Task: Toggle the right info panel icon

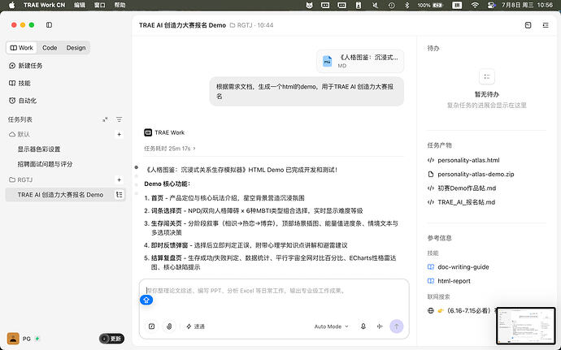Action: click(x=546, y=25)
